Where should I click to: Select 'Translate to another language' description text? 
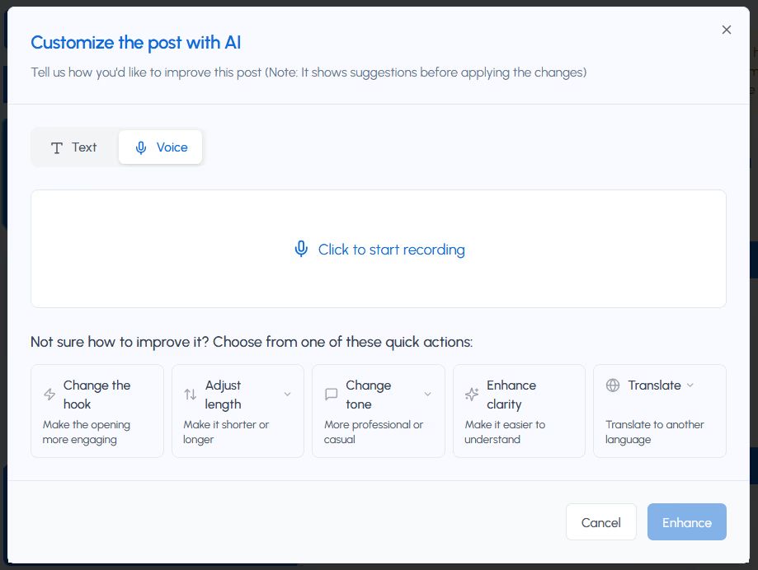(x=654, y=432)
